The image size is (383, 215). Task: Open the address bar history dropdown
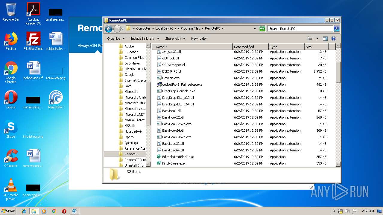tap(255, 29)
